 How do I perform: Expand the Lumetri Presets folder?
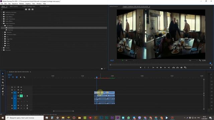pos(2,15)
